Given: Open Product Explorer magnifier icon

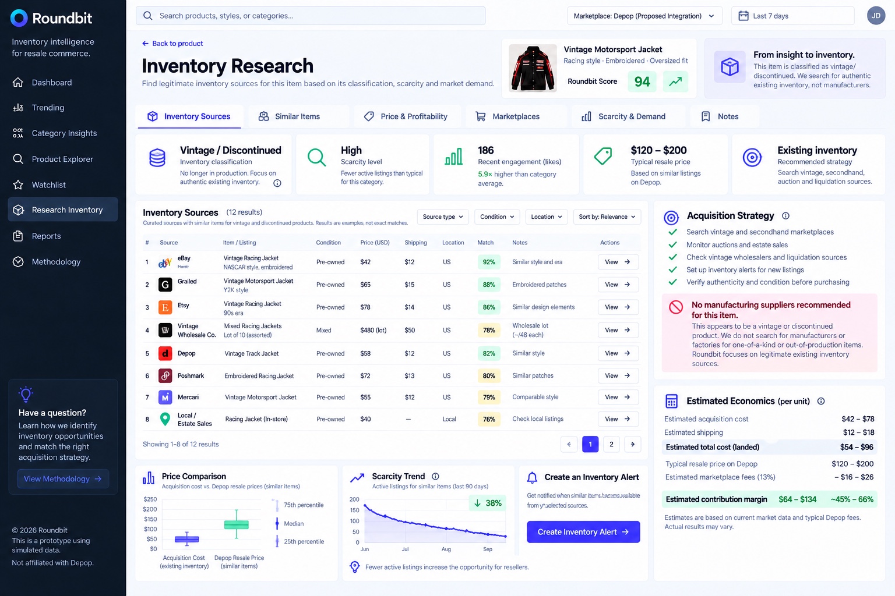Looking at the screenshot, I should tap(18, 159).
